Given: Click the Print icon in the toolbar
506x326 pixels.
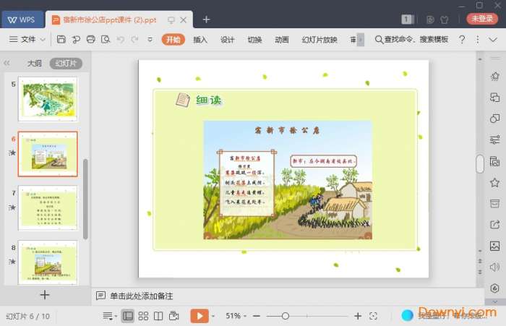Looking at the screenshot, I should pyautogui.click(x=91, y=39).
